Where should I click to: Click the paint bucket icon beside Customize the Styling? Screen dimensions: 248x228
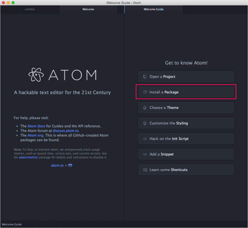(145, 123)
